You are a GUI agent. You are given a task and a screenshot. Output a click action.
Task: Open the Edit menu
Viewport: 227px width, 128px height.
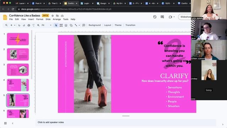pos(17,19)
